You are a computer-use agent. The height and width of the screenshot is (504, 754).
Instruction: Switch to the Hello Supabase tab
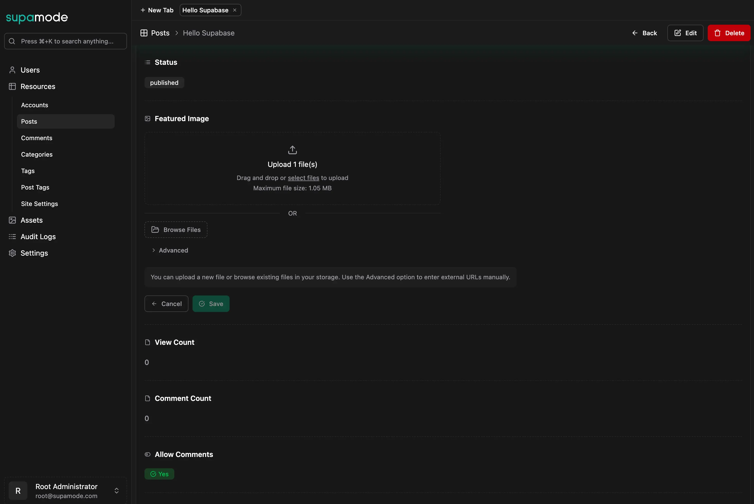point(206,10)
